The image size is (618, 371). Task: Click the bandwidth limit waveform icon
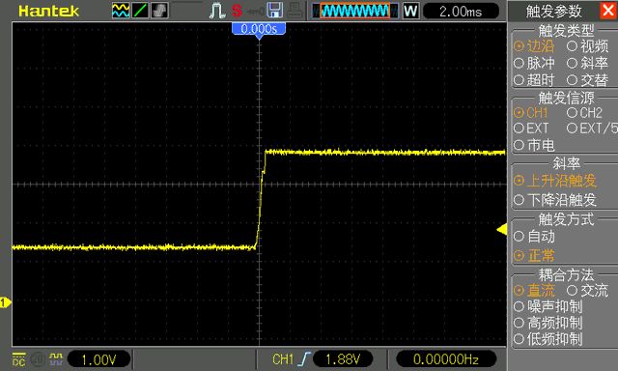pyautogui.click(x=56, y=359)
